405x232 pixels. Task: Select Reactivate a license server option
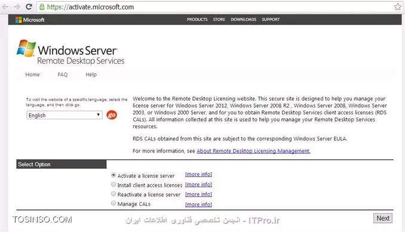tap(113, 194)
